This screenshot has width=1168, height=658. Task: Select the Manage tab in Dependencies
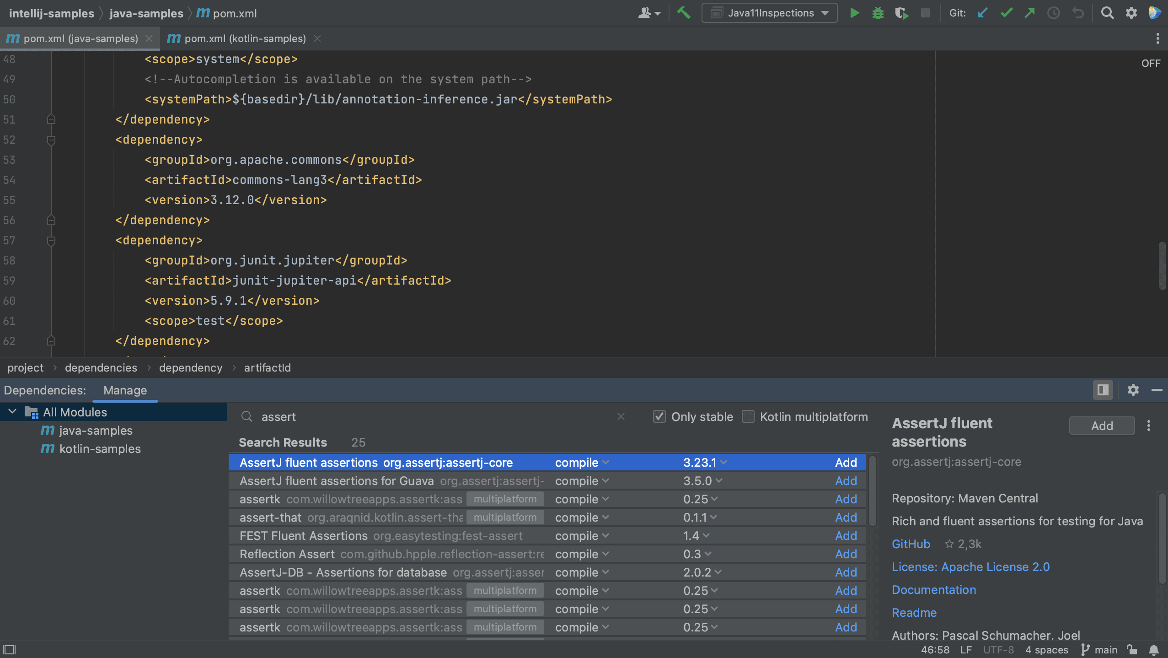point(125,390)
